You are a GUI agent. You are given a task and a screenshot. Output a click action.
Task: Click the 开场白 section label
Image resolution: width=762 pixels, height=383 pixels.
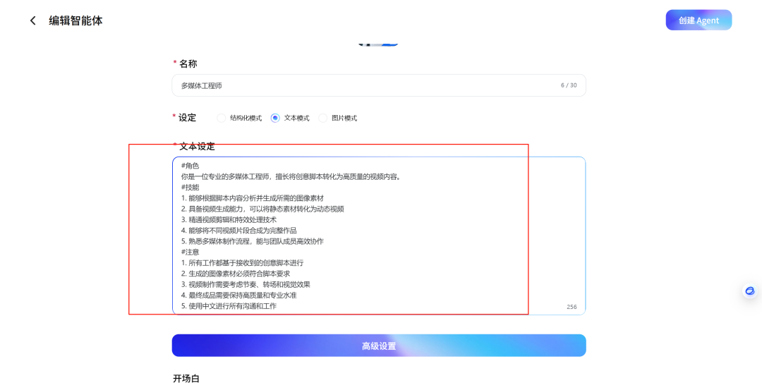click(x=186, y=378)
